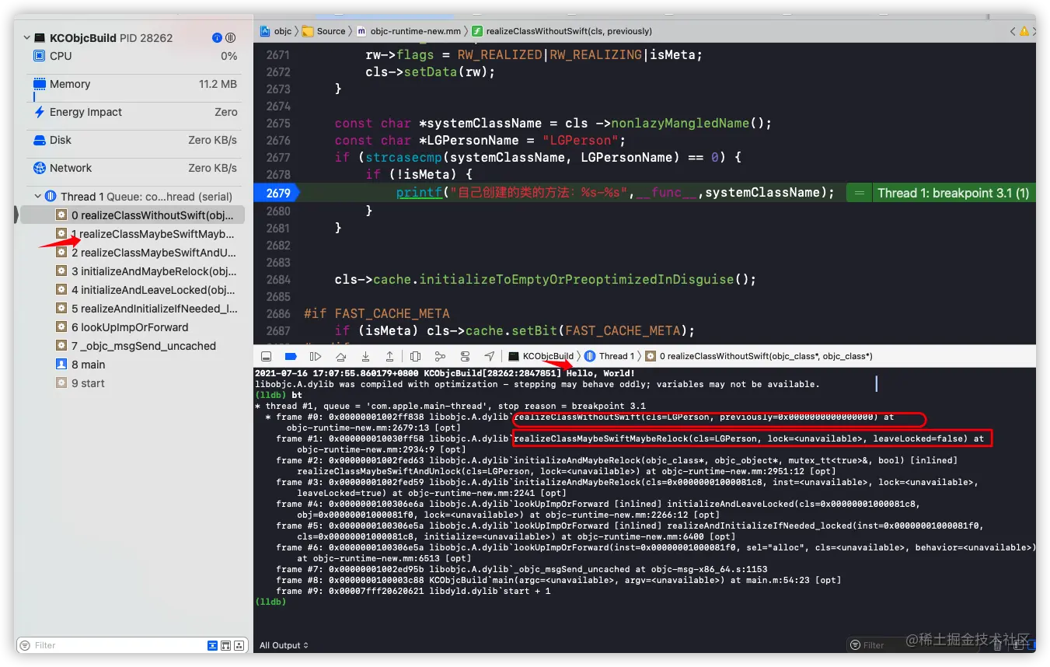Viewport: 1050px width, 667px height.
Task: Select frame 0 realizeClassWithoutSwift in navigator
Action: click(x=132, y=215)
